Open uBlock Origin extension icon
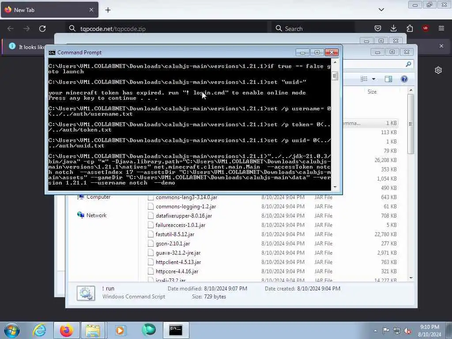Image resolution: width=452 pixels, height=339 pixels. [426, 28]
